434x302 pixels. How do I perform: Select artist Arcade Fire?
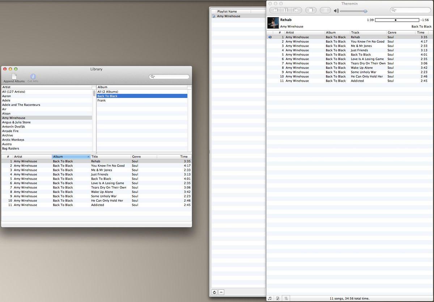(x=47, y=131)
